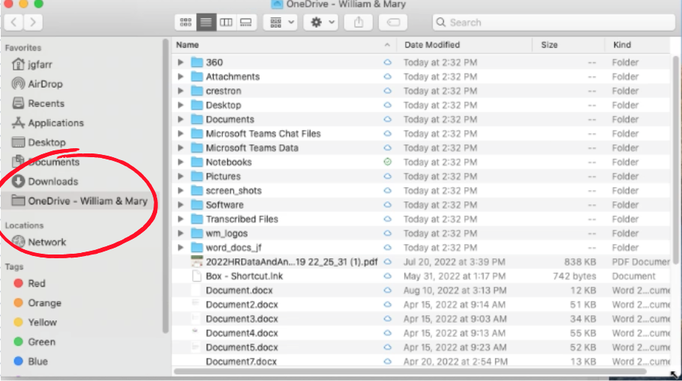
Task: Filter by the Red tag
Action: 37,284
